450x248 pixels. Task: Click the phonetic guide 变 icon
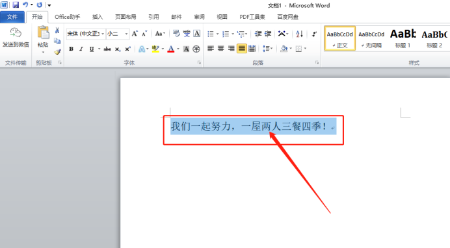(x=187, y=34)
